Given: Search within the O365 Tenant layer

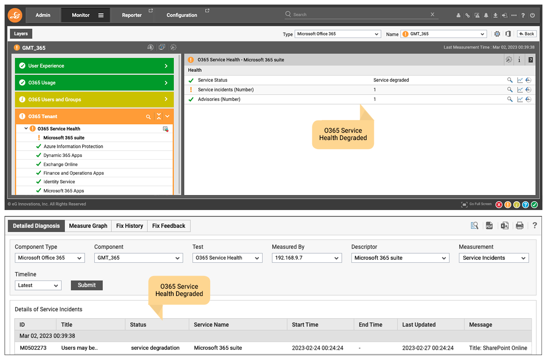Looking at the screenshot, I should 148,117.
